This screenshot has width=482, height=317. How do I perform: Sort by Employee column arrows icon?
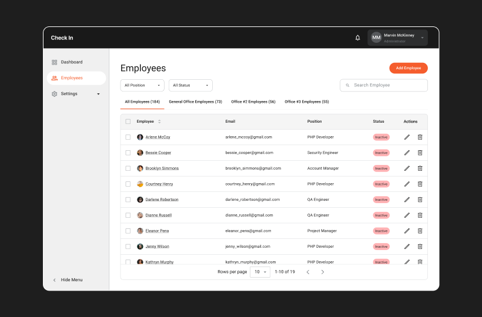point(159,122)
